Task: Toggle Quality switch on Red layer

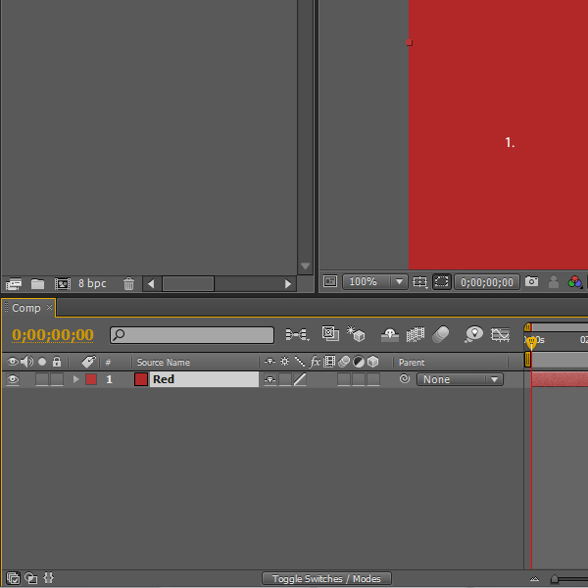Action: (300, 379)
